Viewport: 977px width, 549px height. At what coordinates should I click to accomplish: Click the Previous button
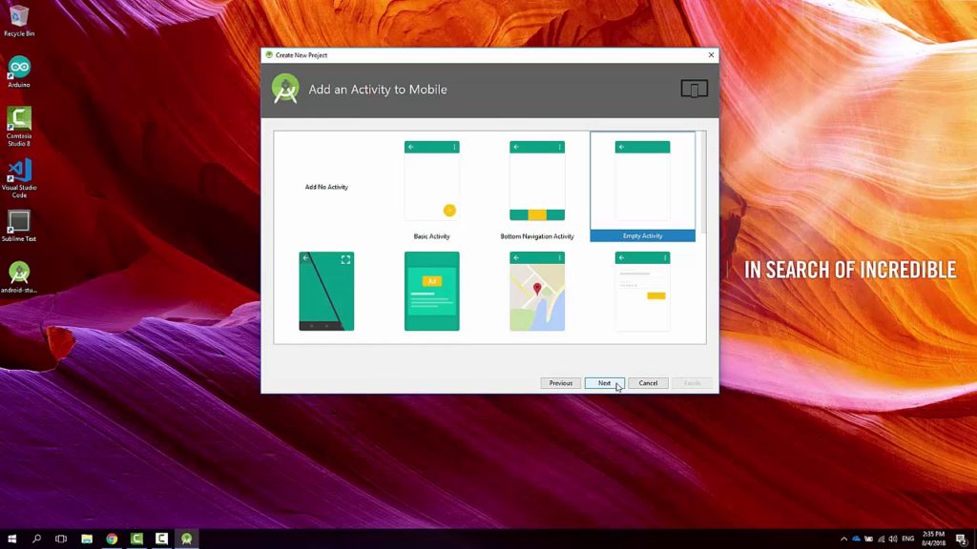pos(561,383)
